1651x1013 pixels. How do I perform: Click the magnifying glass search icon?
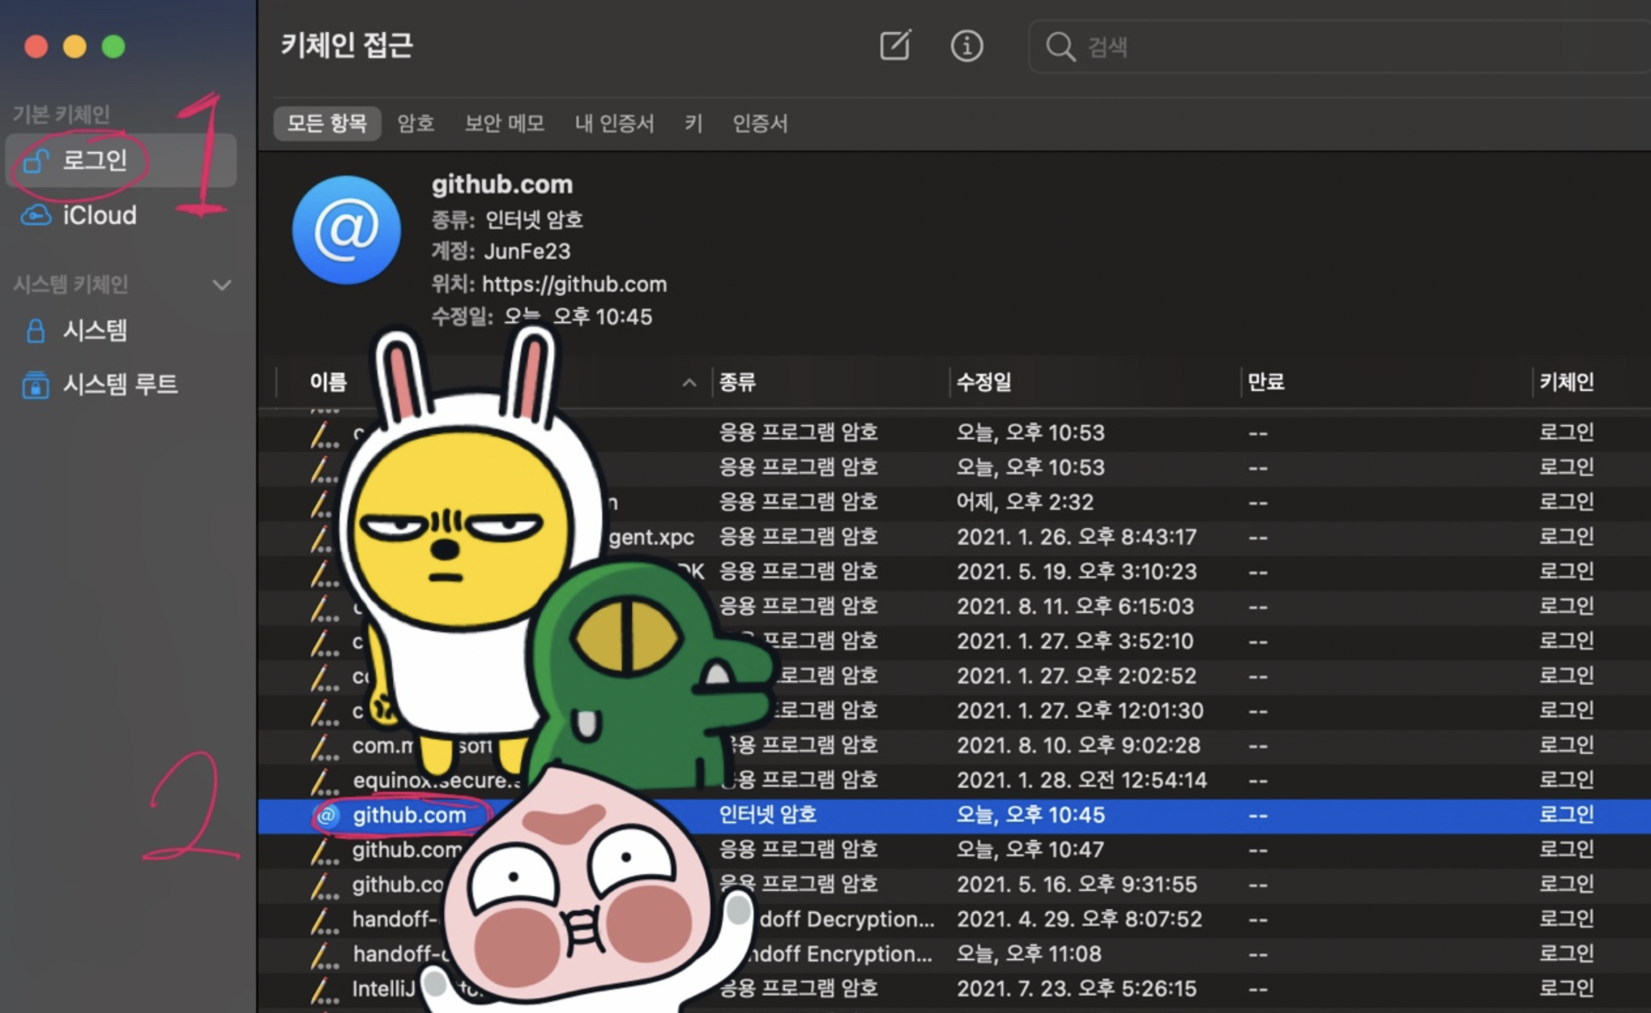(1060, 47)
